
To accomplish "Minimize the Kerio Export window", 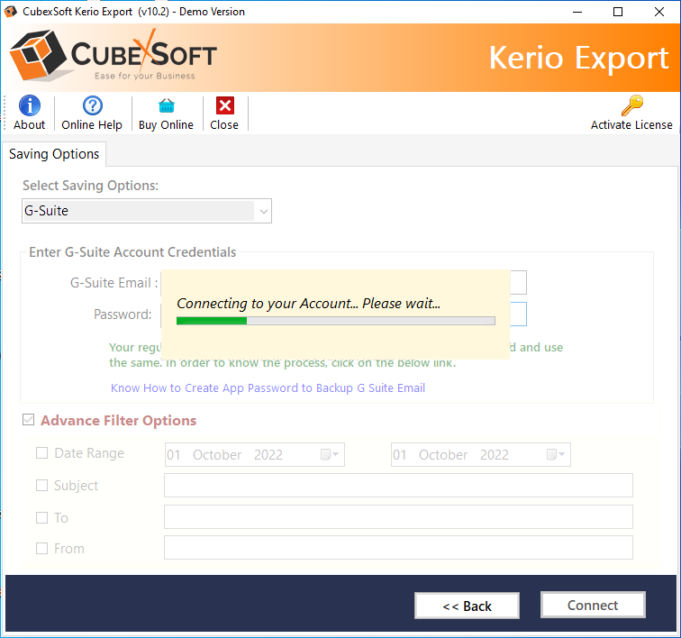I will click(577, 12).
